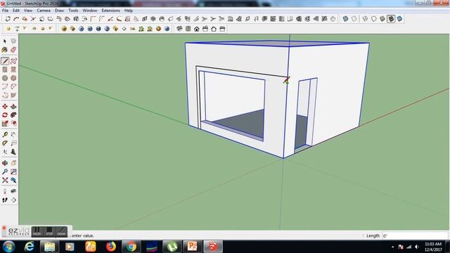Pick the Arc tool
Image resolution: width=450 pixels, height=253 pixels.
click(5, 86)
